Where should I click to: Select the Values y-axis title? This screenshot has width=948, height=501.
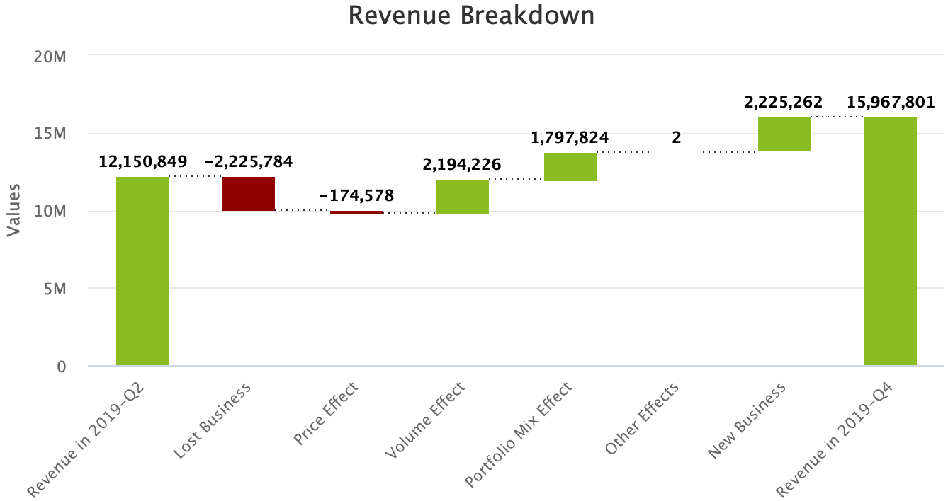pos(13,209)
